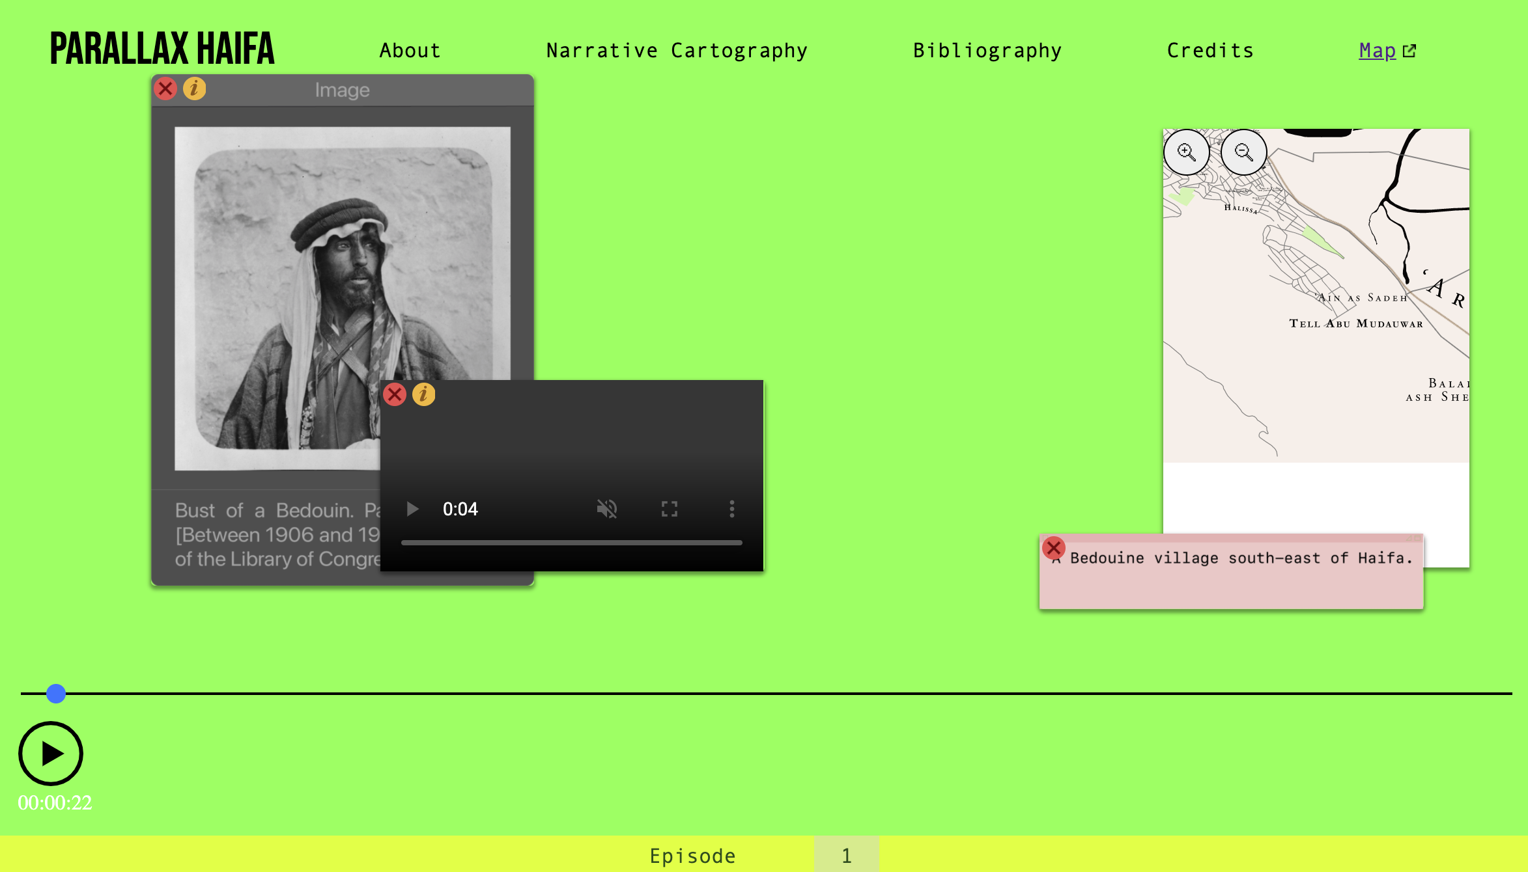
Task: Play the small embedded video
Action: [412, 509]
